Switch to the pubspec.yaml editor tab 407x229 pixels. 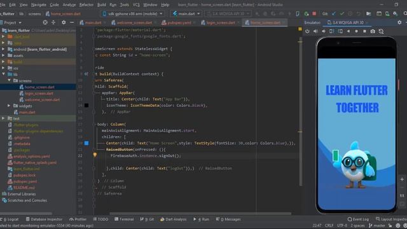click(179, 23)
